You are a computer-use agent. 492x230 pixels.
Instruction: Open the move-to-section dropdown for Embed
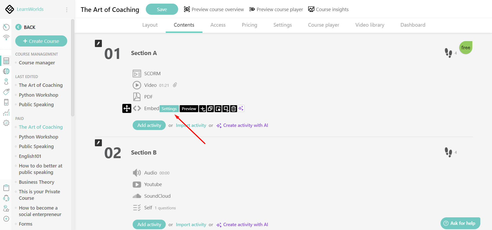(x=226, y=109)
